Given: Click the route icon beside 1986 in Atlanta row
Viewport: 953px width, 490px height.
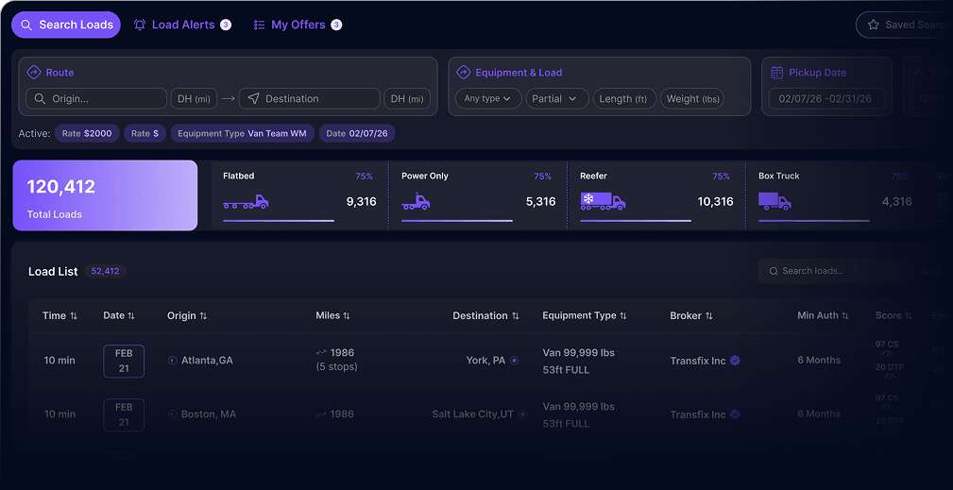Looking at the screenshot, I should 321,353.
